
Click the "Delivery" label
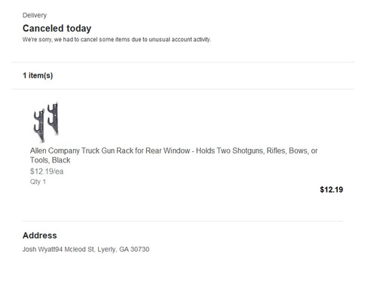(x=35, y=15)
